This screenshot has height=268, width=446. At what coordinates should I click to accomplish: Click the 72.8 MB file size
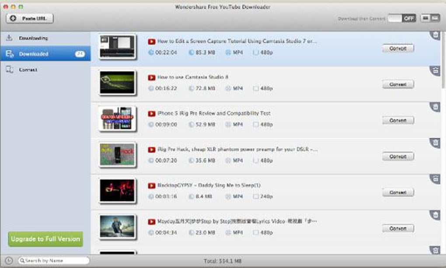tap(206, 89)
